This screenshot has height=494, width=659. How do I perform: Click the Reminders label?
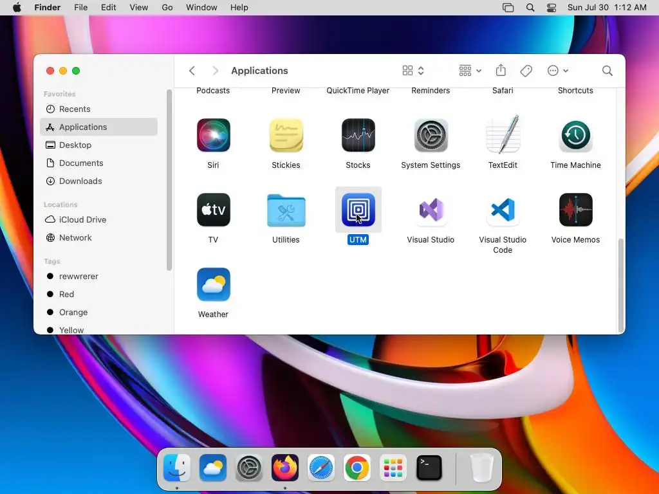pos(431,91)
